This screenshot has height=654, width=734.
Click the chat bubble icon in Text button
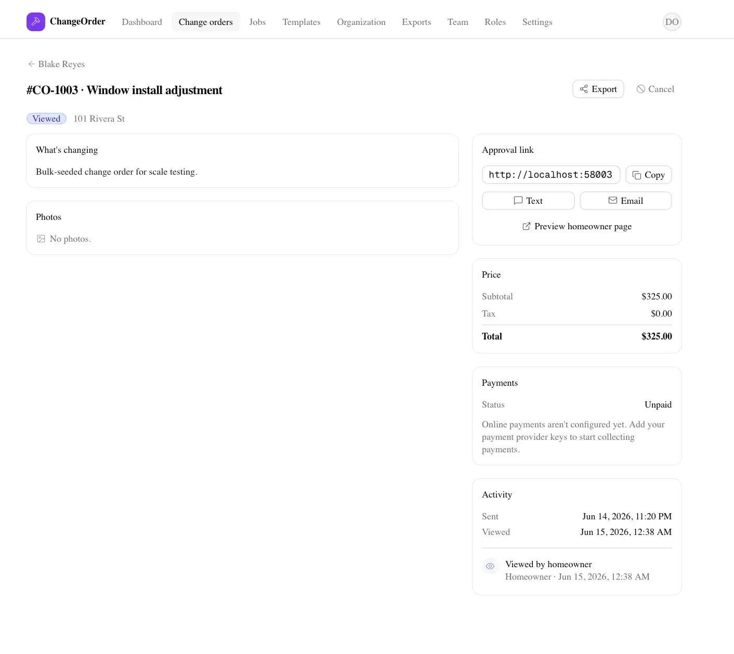pos(518,201)
